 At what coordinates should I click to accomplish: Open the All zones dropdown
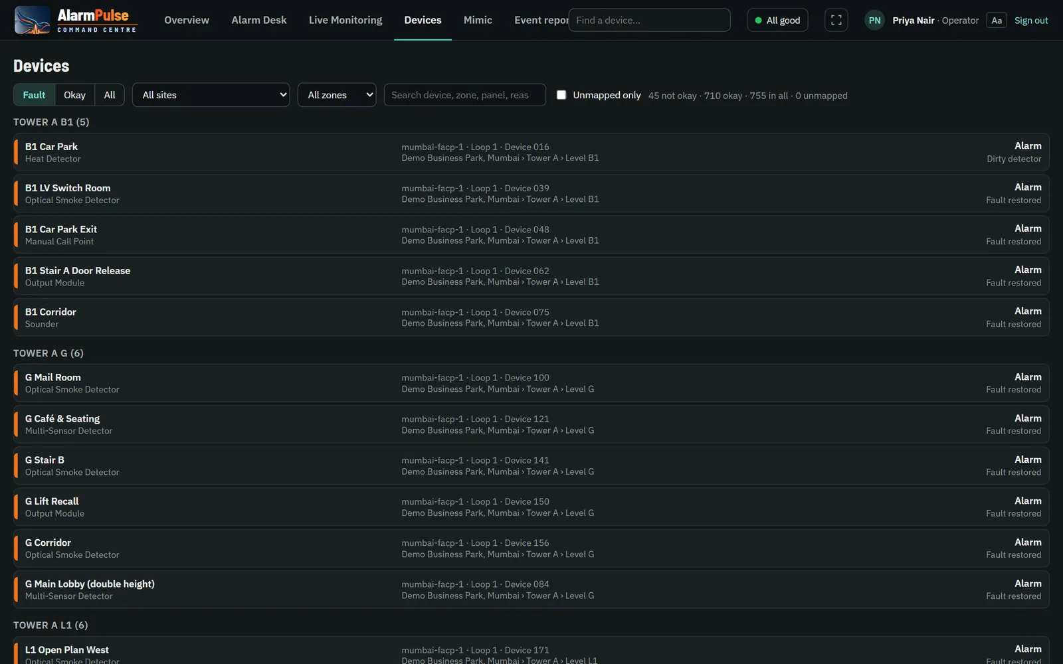tap(337, 95)
